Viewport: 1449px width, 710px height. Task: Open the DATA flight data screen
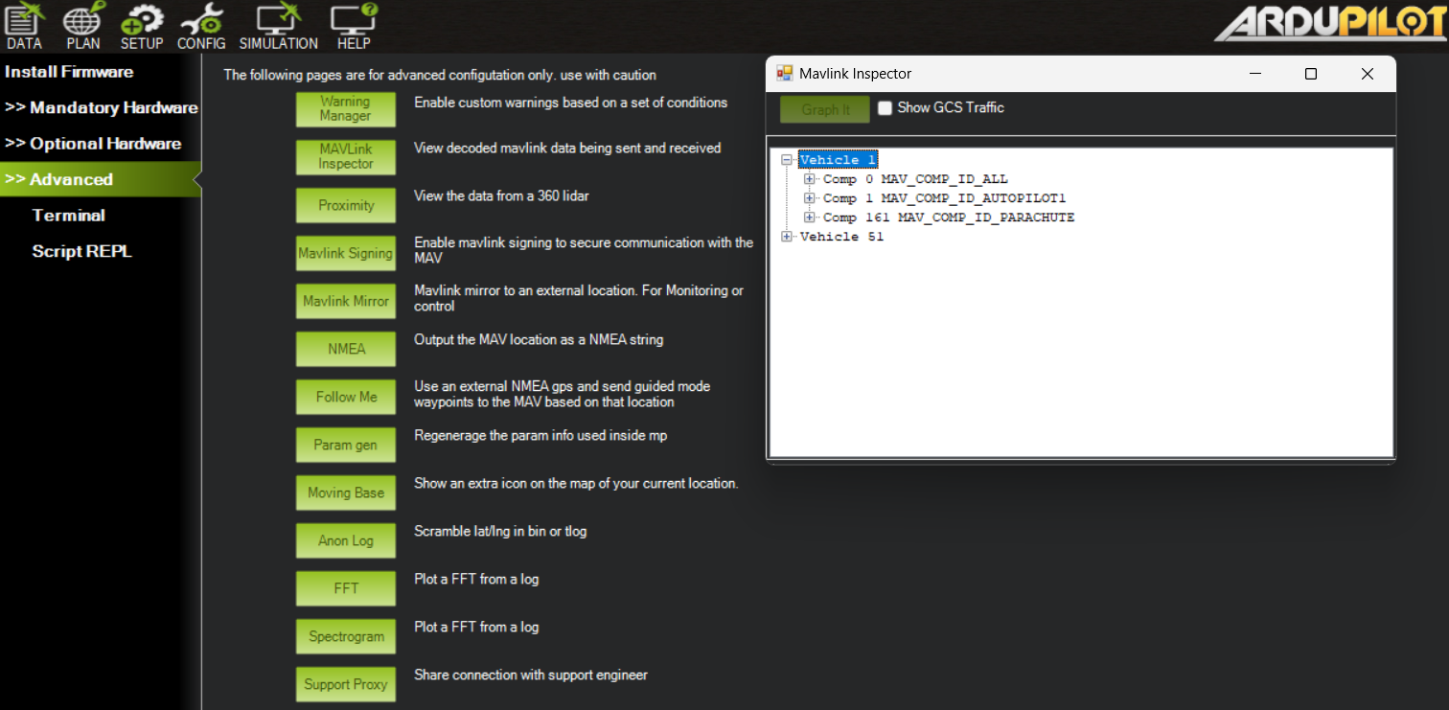(x=24, y=26)
